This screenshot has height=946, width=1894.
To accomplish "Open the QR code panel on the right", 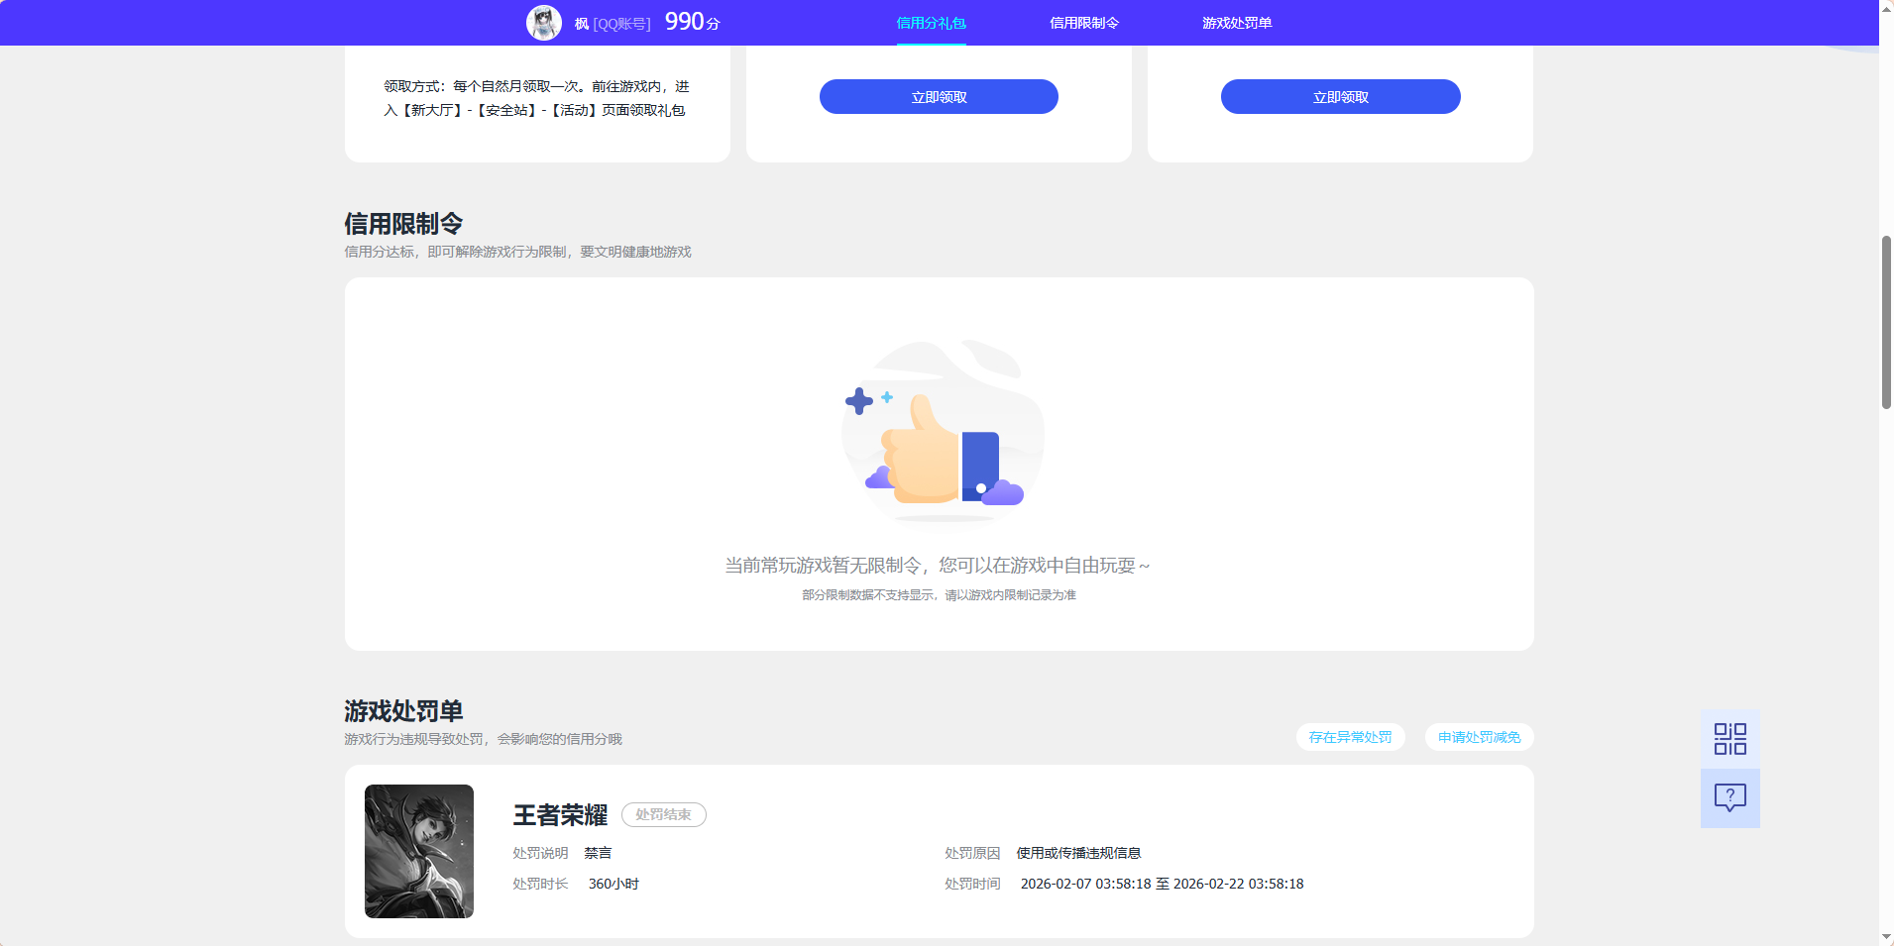I will pos(1728,738).
